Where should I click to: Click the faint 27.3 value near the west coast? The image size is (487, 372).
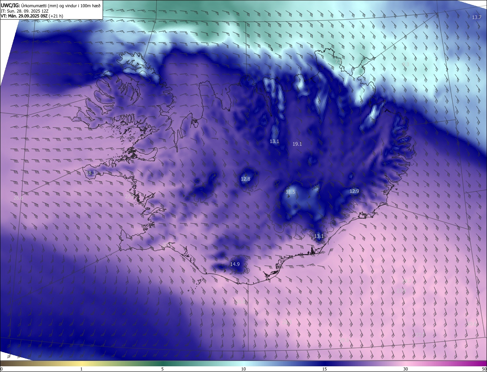point(129,197)
